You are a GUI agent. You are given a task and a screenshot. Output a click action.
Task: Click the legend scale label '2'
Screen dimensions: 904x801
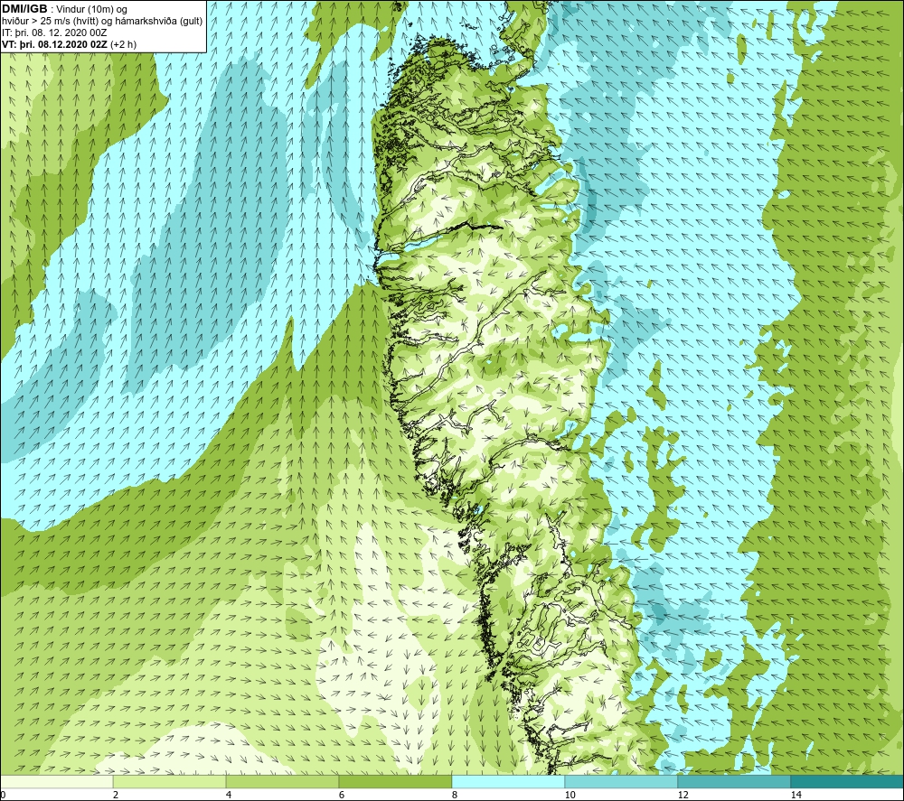click(x=116, y=796)
